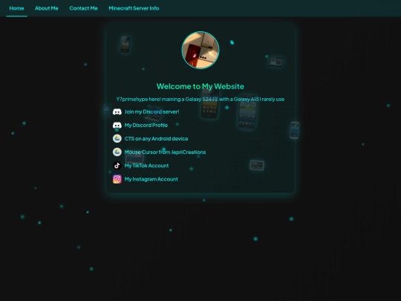
Task: Click Drive icon beside CTS on any Android device
Action: [x=117, y=138]
